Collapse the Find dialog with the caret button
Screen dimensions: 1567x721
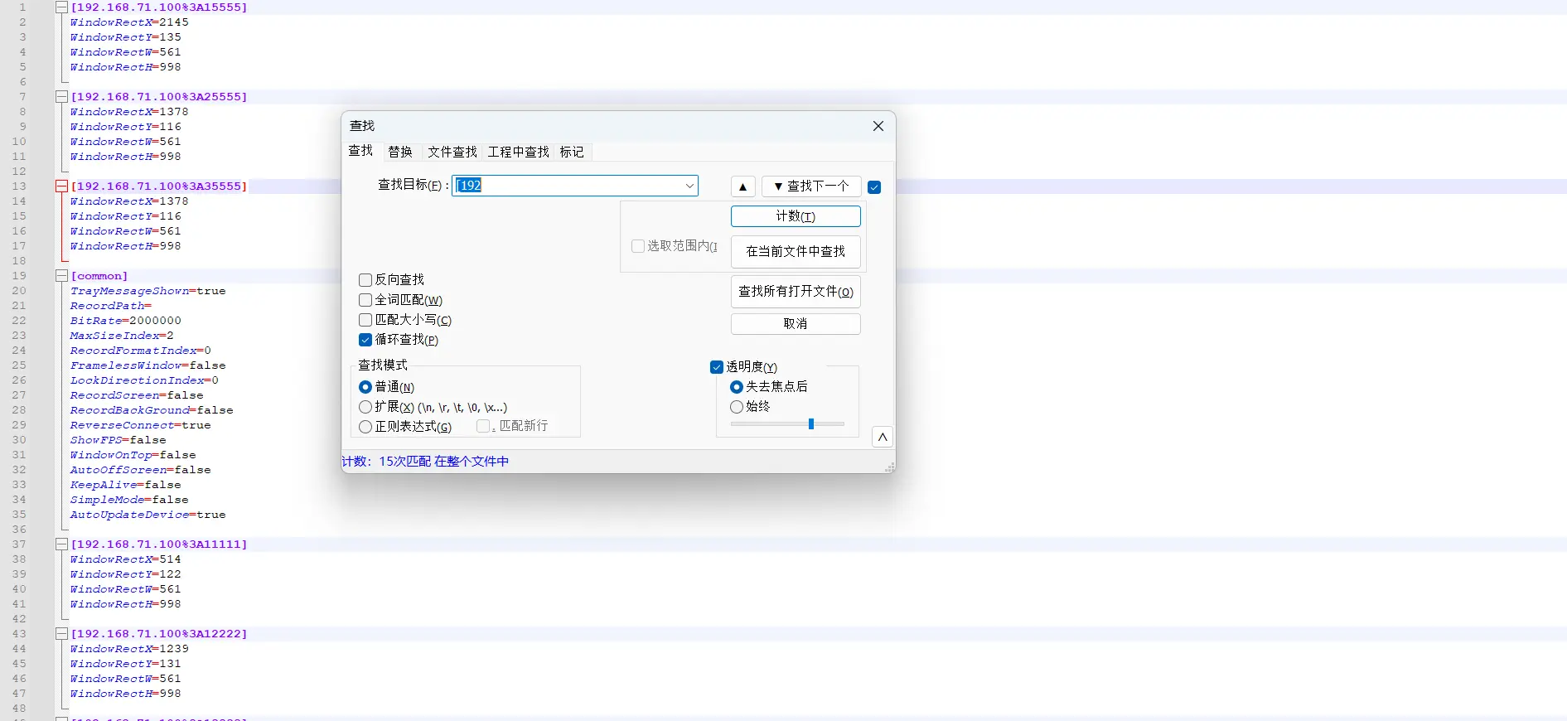click(x=883, y=437)
